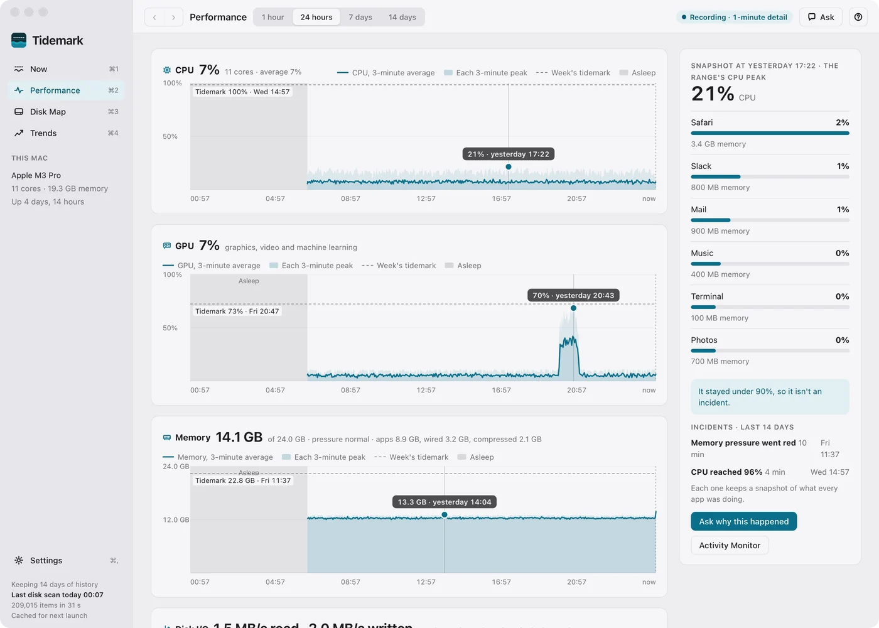Click 'Apple M3 Pro' text

pos(36,175)
